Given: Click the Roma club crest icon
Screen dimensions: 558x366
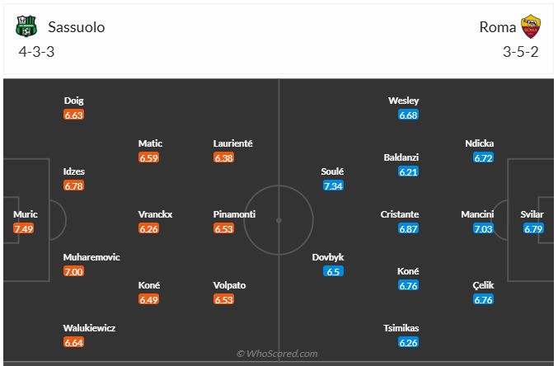Looking at the screenshot, I should [x=529, y=27].
